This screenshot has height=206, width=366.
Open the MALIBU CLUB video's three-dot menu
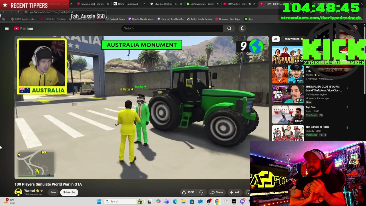pos(347,87)
